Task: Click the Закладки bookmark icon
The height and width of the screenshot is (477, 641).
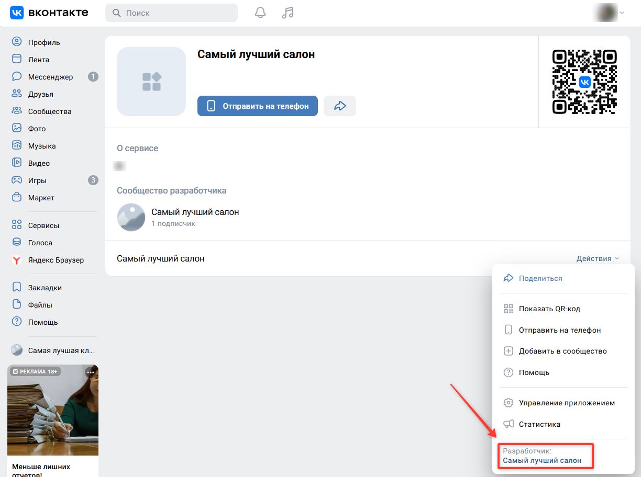Action: (17, 287)
